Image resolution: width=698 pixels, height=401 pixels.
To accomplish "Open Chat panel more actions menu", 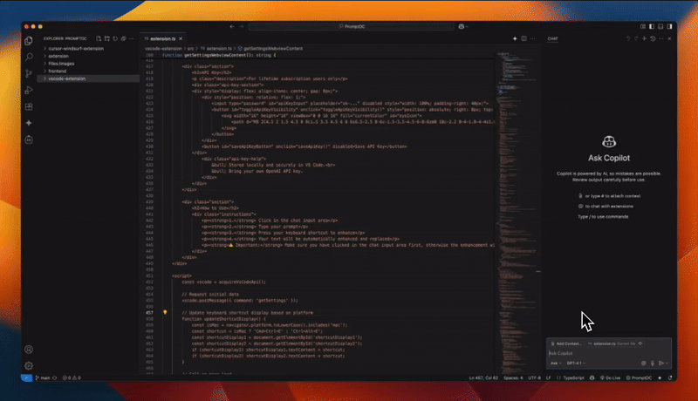I will pos(661,38).
